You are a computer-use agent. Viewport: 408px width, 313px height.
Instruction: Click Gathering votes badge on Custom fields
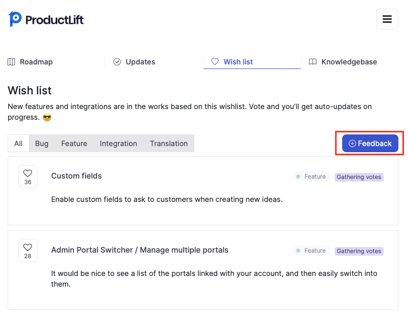(359, 177)
